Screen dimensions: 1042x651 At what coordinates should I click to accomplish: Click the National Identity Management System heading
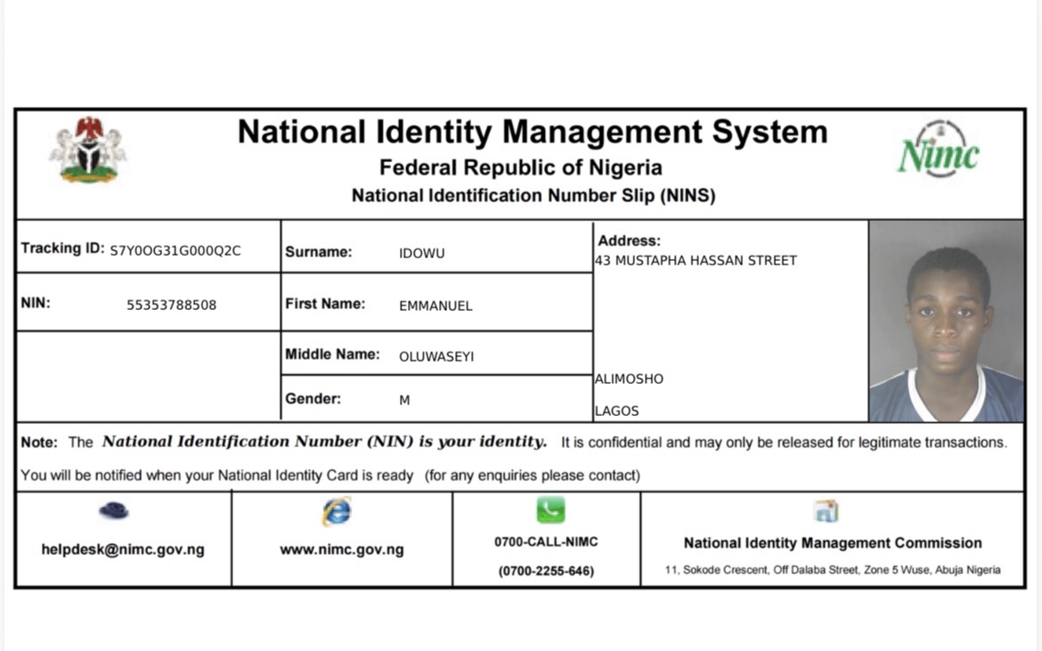[x=533, y=132]
